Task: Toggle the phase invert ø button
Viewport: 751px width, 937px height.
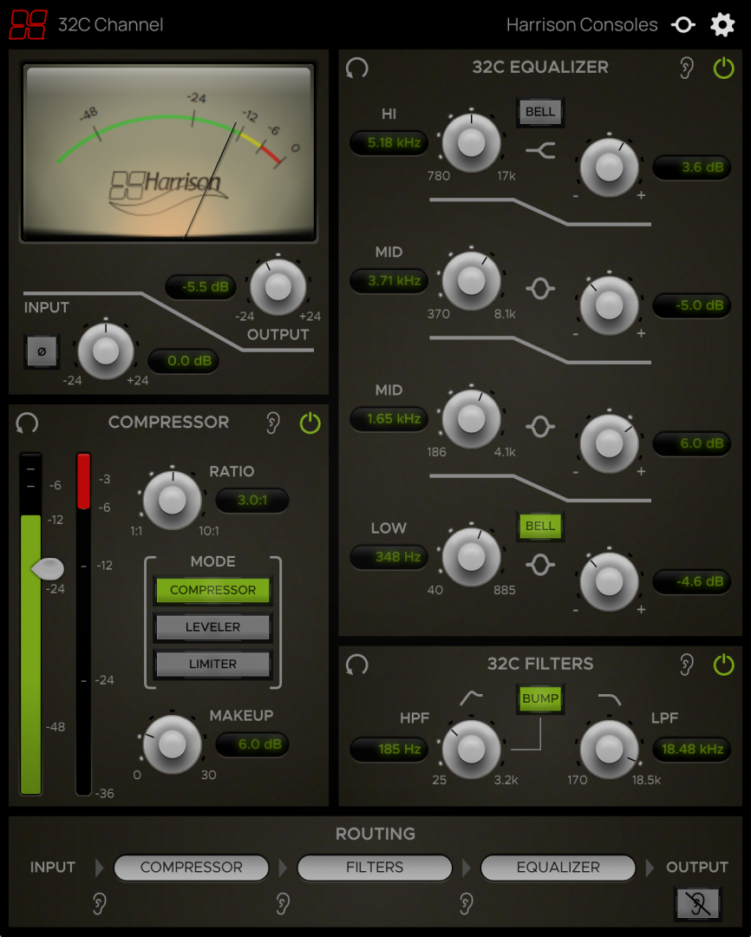Action: point(42,351)
